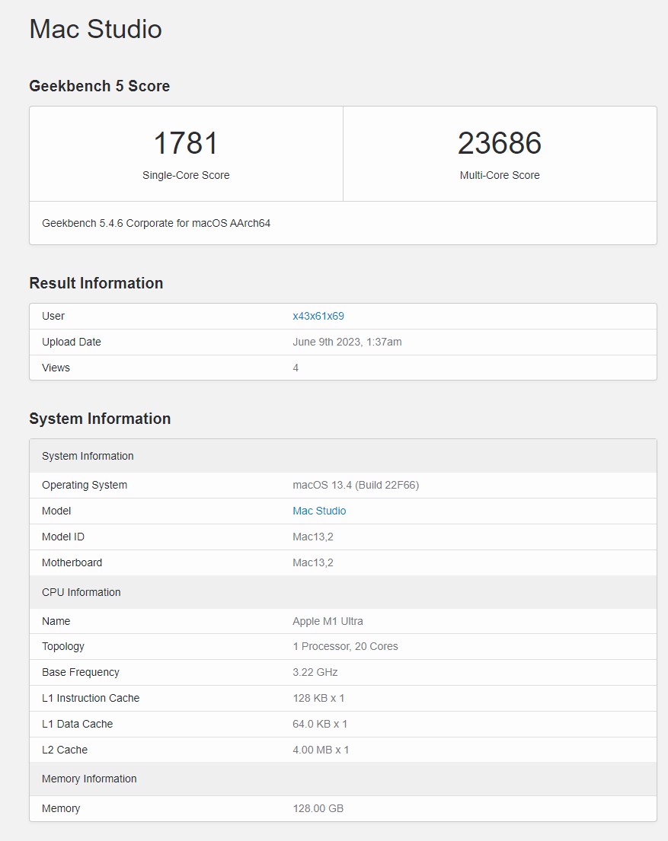Select base frequency value 3.22 GHz
668x841 pixels.
[x=315, y=672]
